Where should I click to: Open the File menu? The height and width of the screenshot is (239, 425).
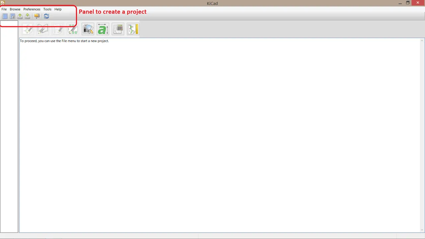click(4, 9)
